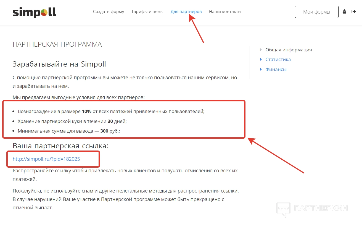Click the 10% reward bullet text
Image resolution: width=362 pixels, height=232 pixels.
coord(111,111)
